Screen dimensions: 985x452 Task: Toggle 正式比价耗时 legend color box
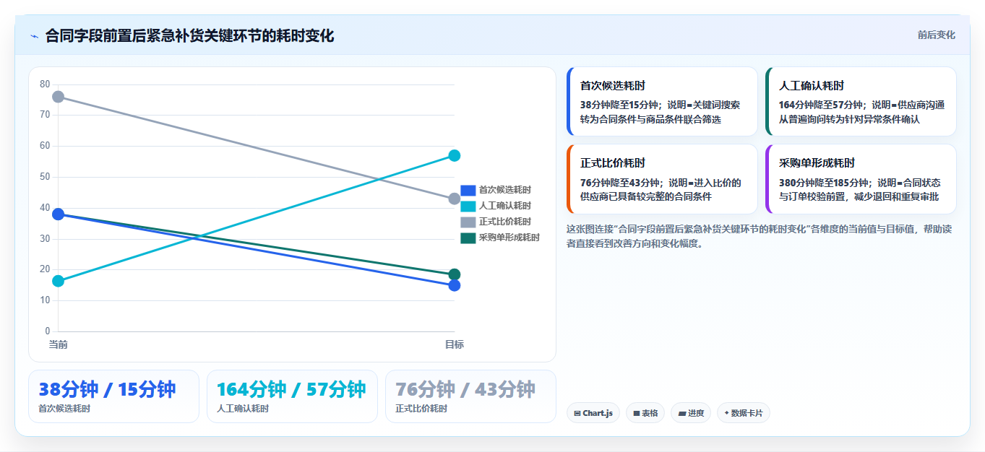pos(468,222)
